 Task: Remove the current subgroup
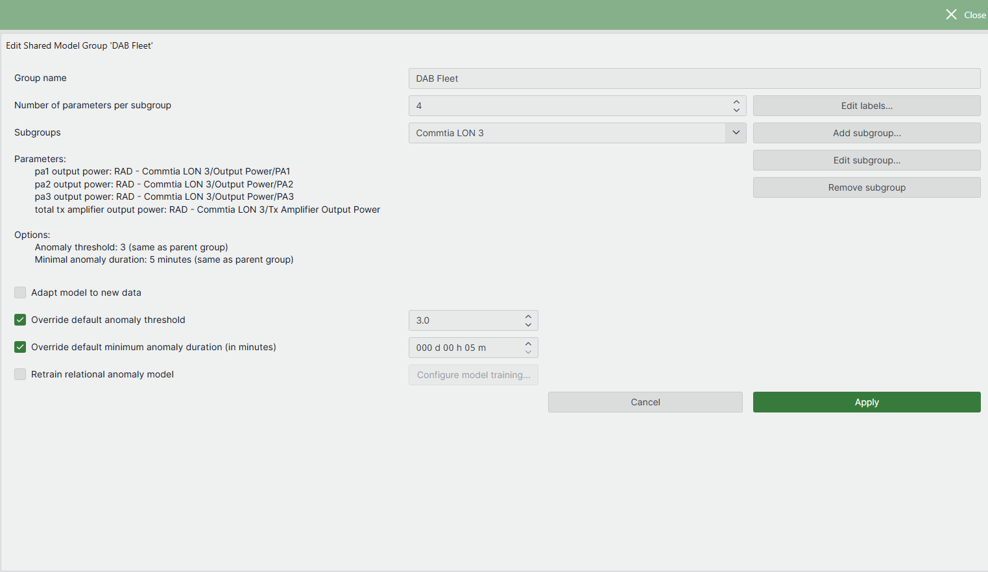(x=867, y=187)
